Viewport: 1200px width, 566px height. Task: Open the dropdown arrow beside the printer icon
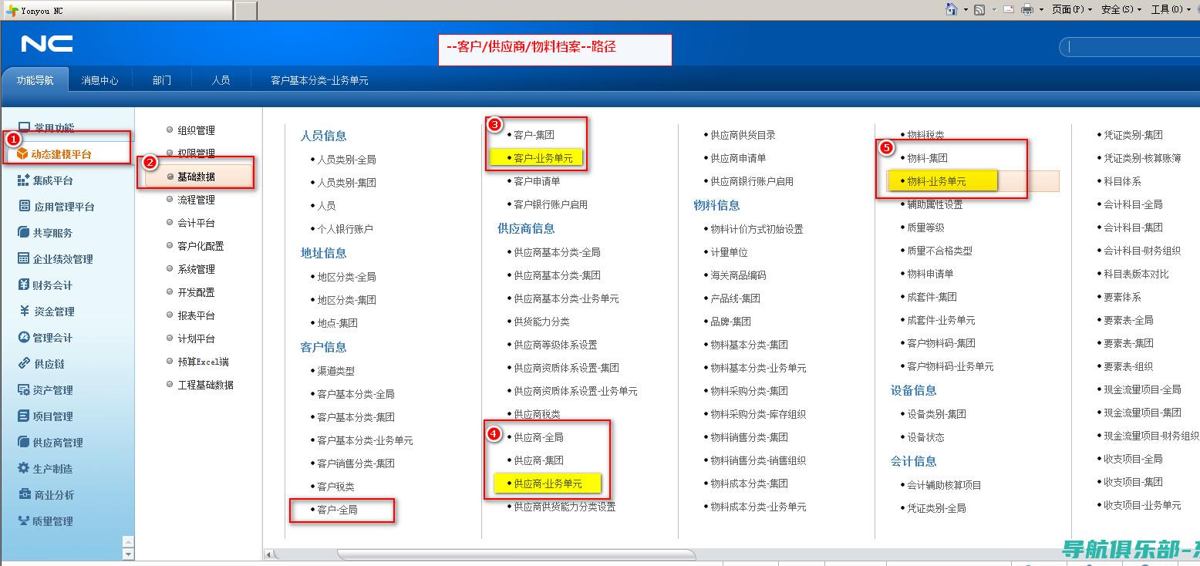(1040, 10)
